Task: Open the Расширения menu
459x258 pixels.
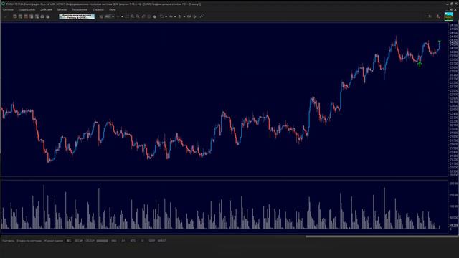Action: [80, 9]
